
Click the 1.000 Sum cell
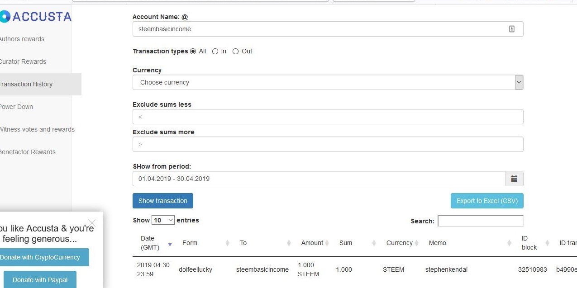(344, 269)
